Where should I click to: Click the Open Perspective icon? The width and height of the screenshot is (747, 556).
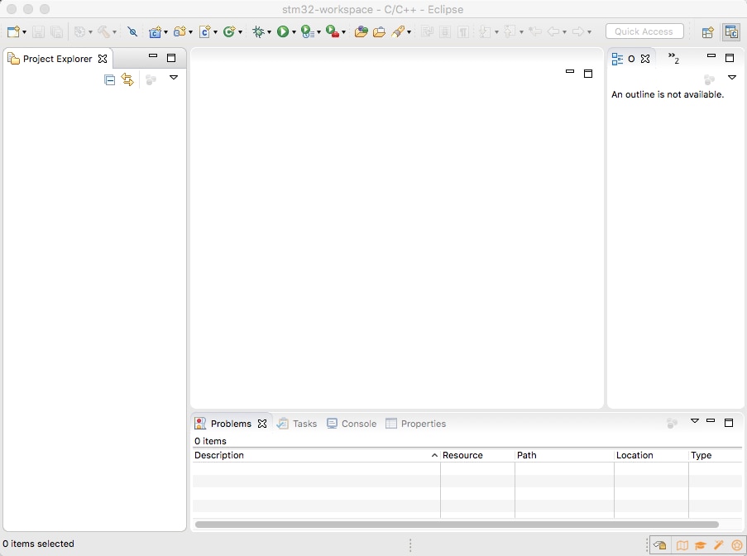coord(707,31)
